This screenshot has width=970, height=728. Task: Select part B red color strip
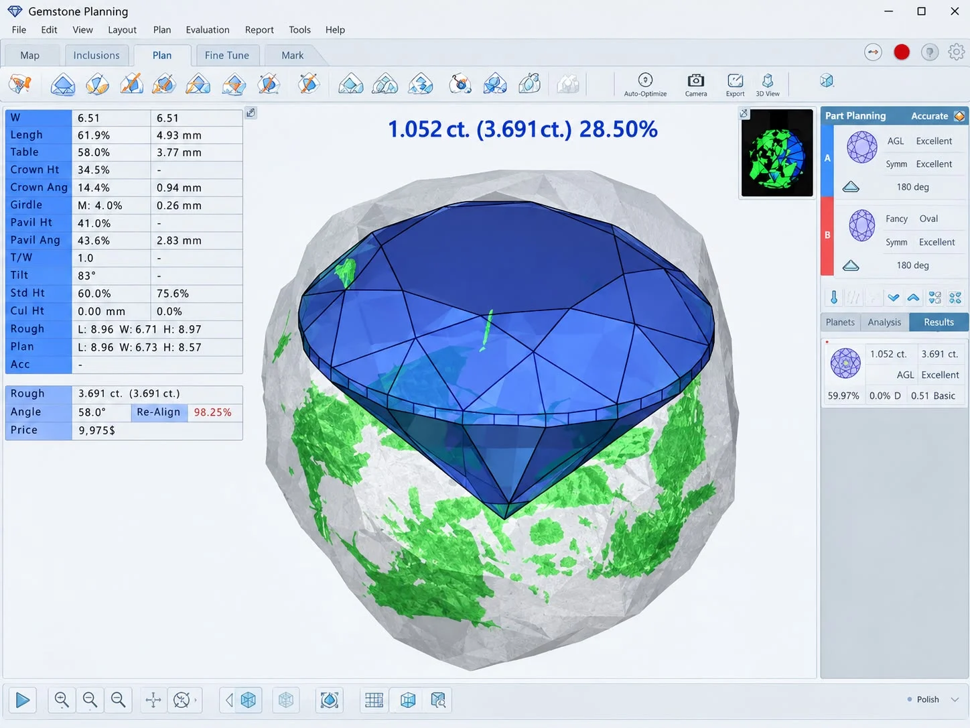tap(827, 236)
